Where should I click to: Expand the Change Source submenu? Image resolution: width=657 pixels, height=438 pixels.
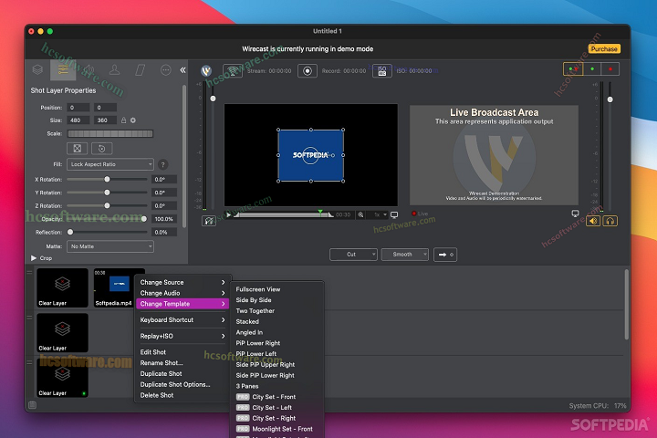click(x=182, y=282)
